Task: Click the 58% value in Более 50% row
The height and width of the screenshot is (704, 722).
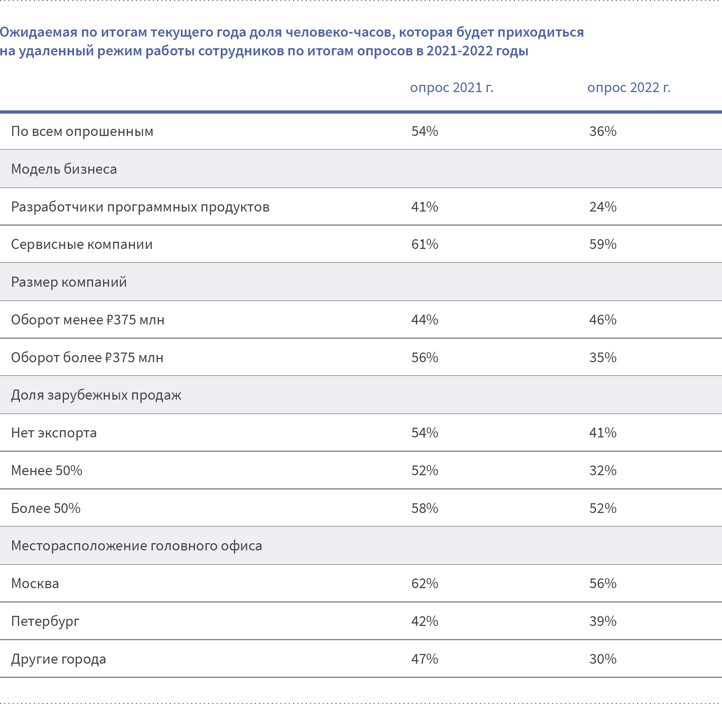Action: (x=425, y=508)
